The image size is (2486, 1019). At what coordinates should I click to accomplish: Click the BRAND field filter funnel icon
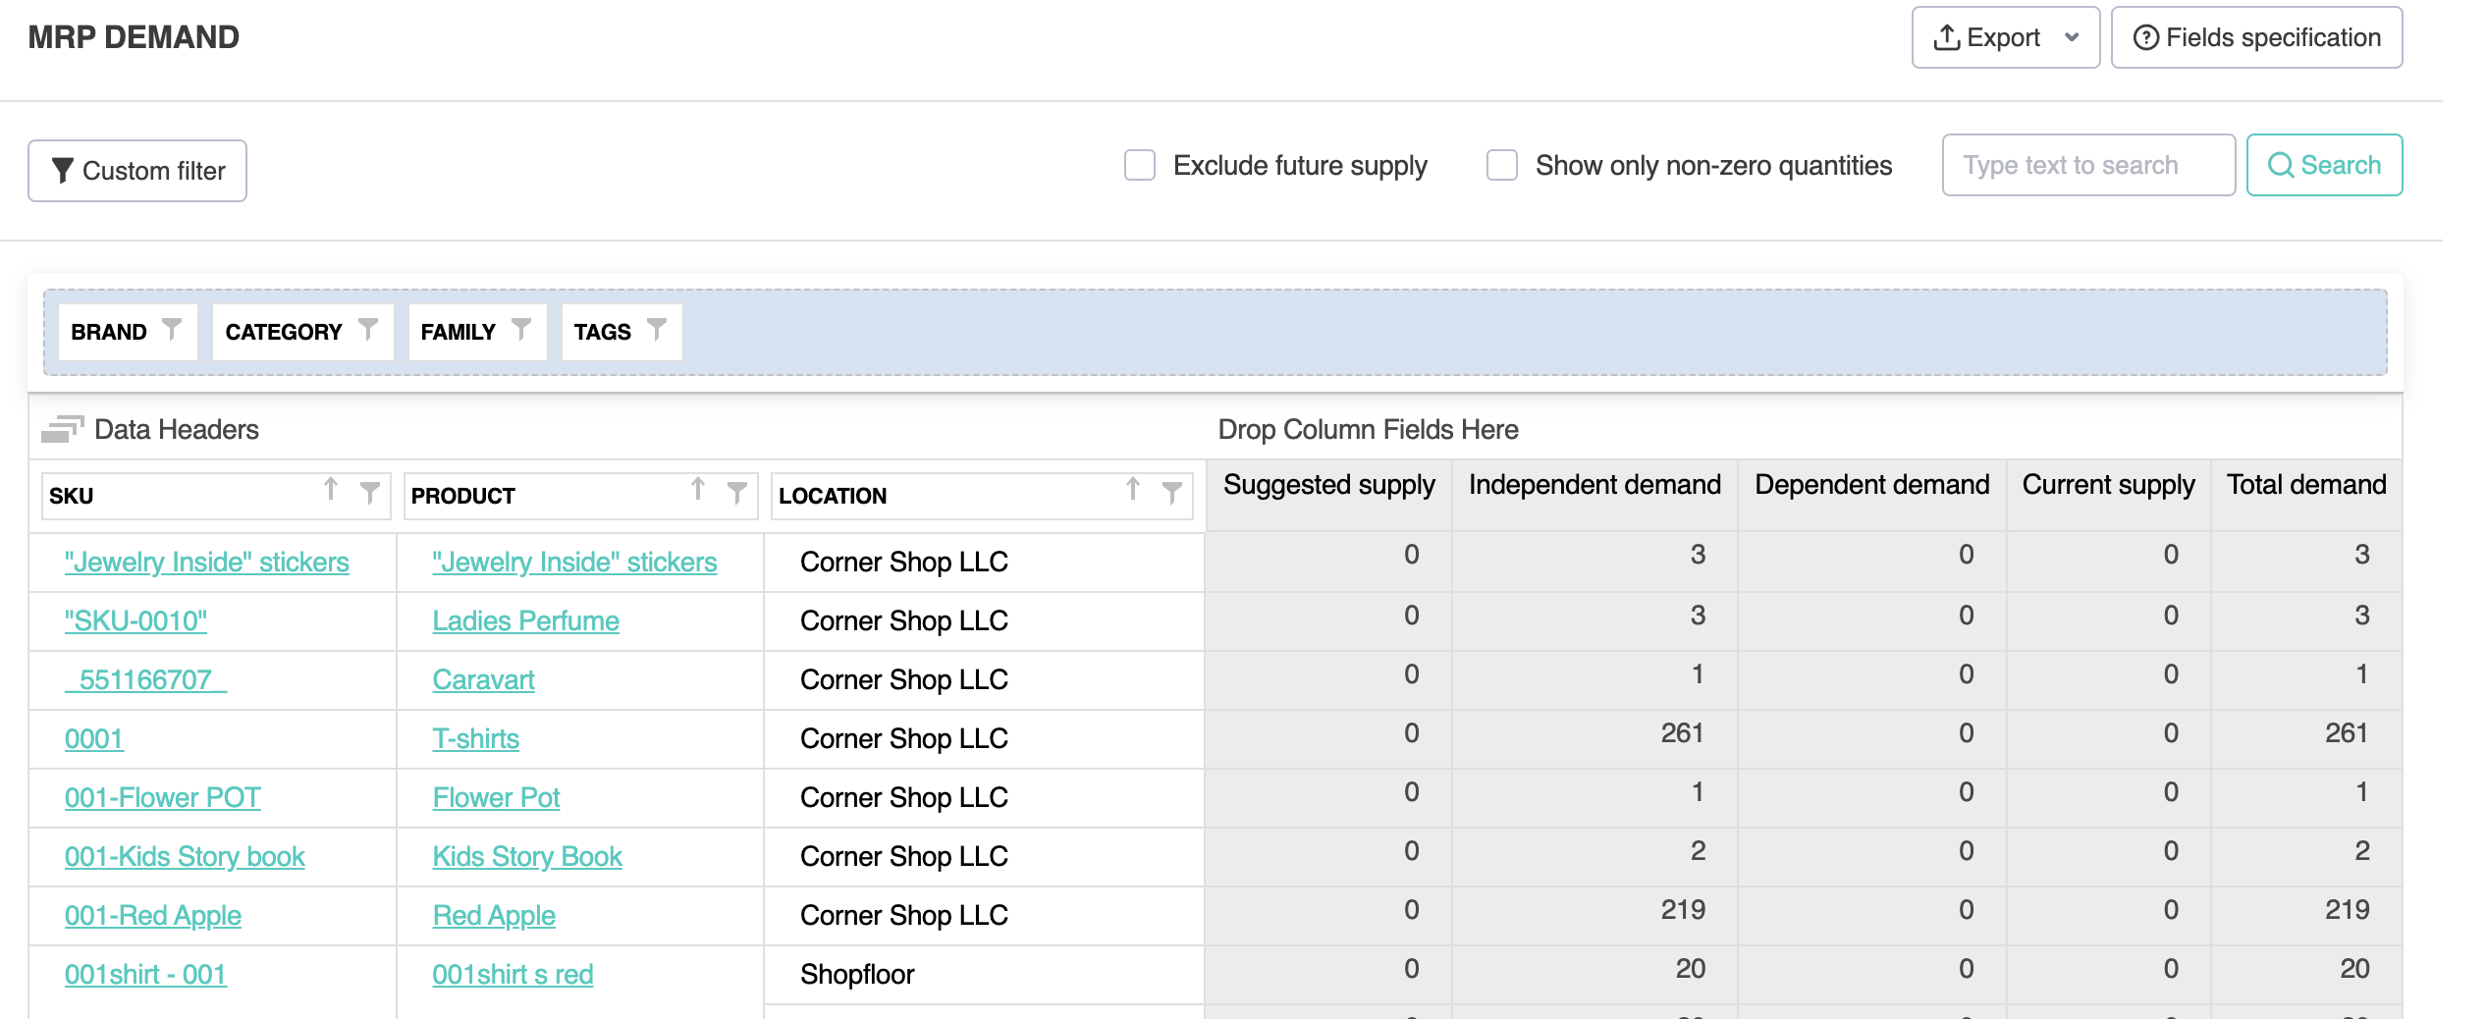click(172, 330)
